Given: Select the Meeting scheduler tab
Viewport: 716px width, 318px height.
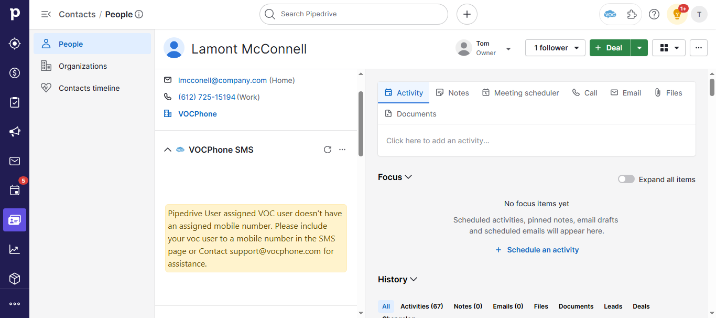Looking at the screenshot, I should click(520, 93).
